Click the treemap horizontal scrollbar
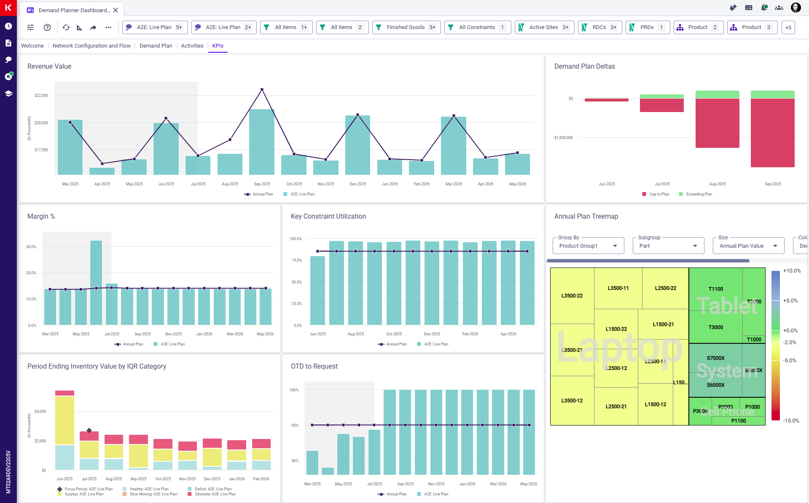This screenshot has height=503, width=809. [648, 261]
